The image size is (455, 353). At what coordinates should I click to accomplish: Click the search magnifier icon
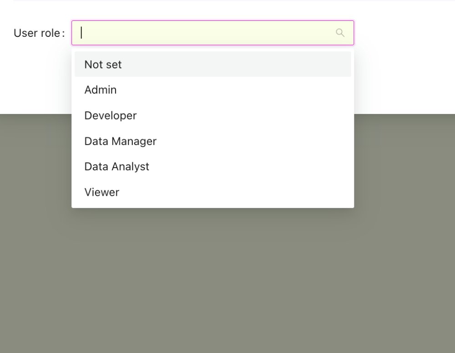pos(340,33)
